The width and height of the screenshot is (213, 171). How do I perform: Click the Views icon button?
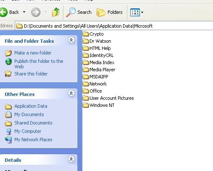pos(135,12)
